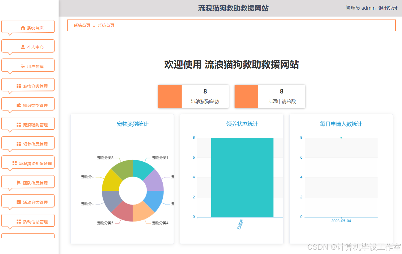Click the grid icon beside 流浪猫狗知识管理

point(14,163)
